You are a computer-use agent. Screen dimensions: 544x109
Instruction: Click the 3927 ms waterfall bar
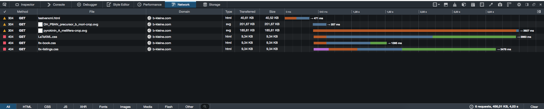click(416, 30)
